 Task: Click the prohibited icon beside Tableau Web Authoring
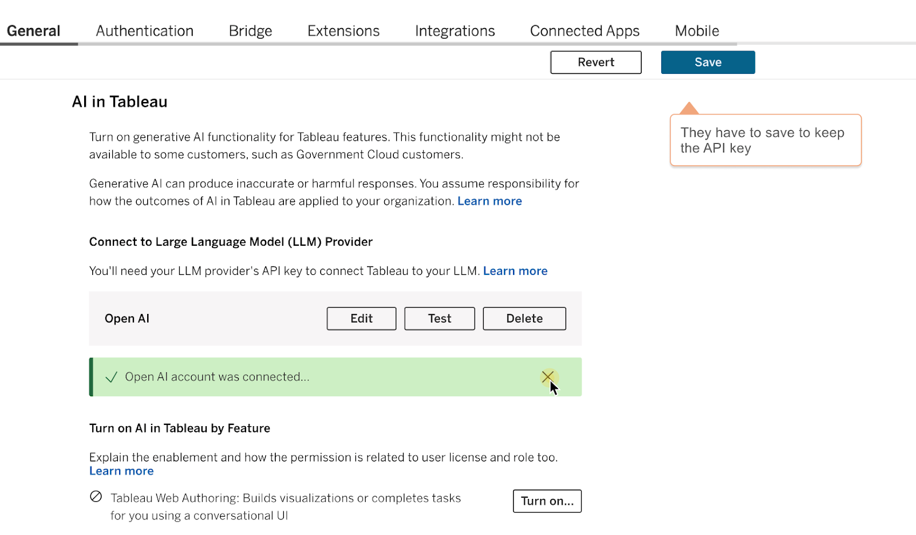(96, 497)
